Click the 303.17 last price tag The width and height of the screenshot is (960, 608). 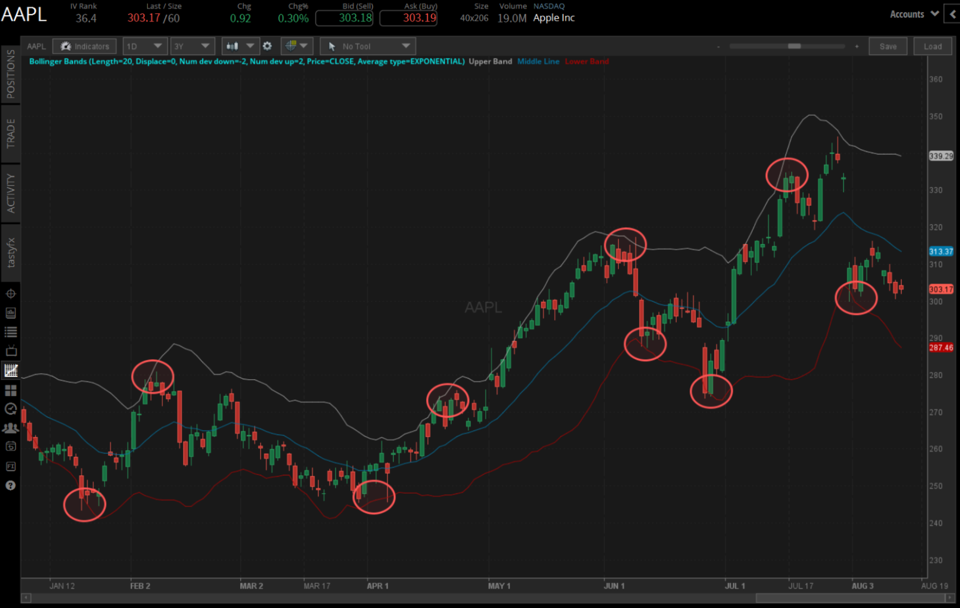[x=941, y=289]
